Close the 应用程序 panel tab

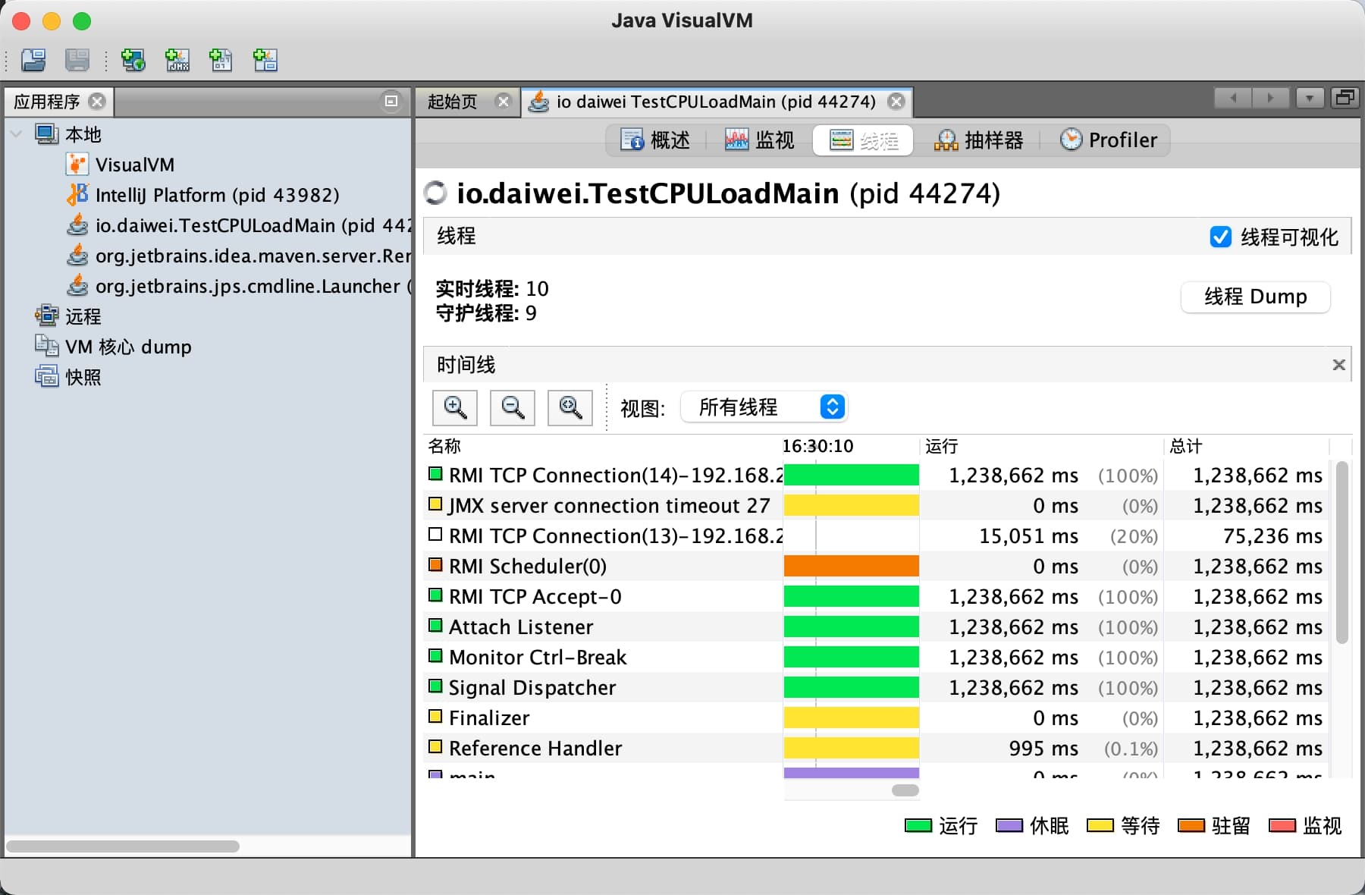click(x=97, y=102)
